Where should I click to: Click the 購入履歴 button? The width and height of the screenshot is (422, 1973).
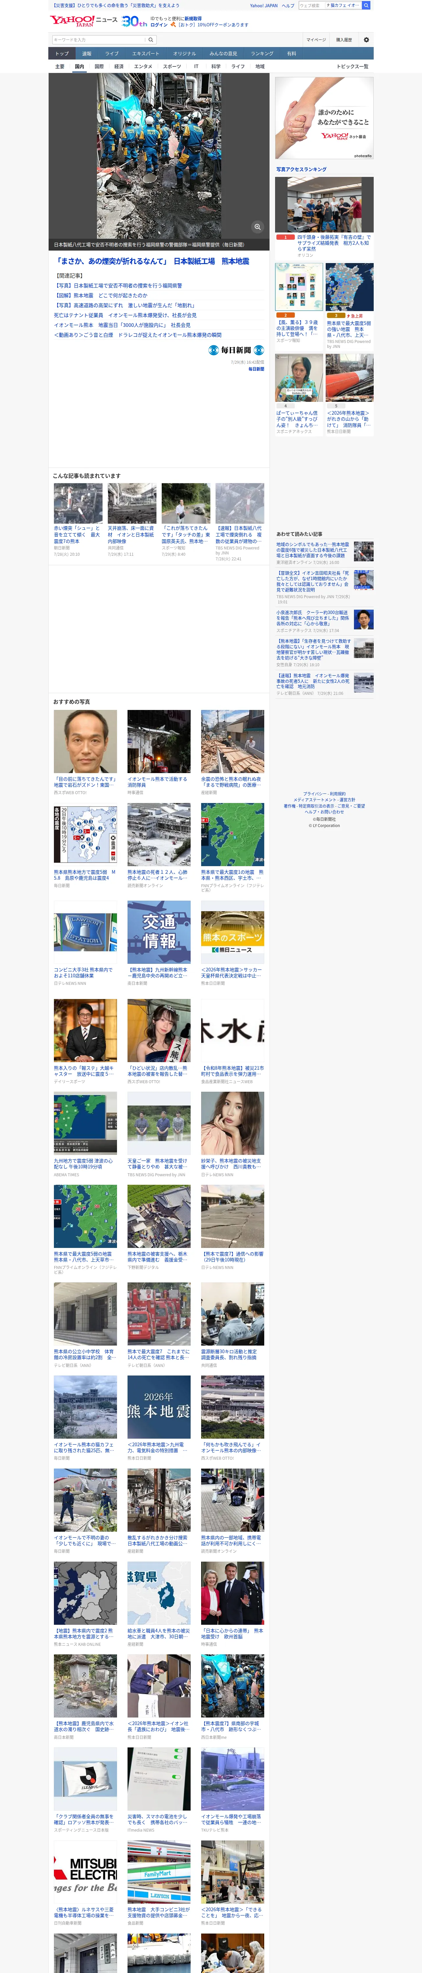coord(344,40)
